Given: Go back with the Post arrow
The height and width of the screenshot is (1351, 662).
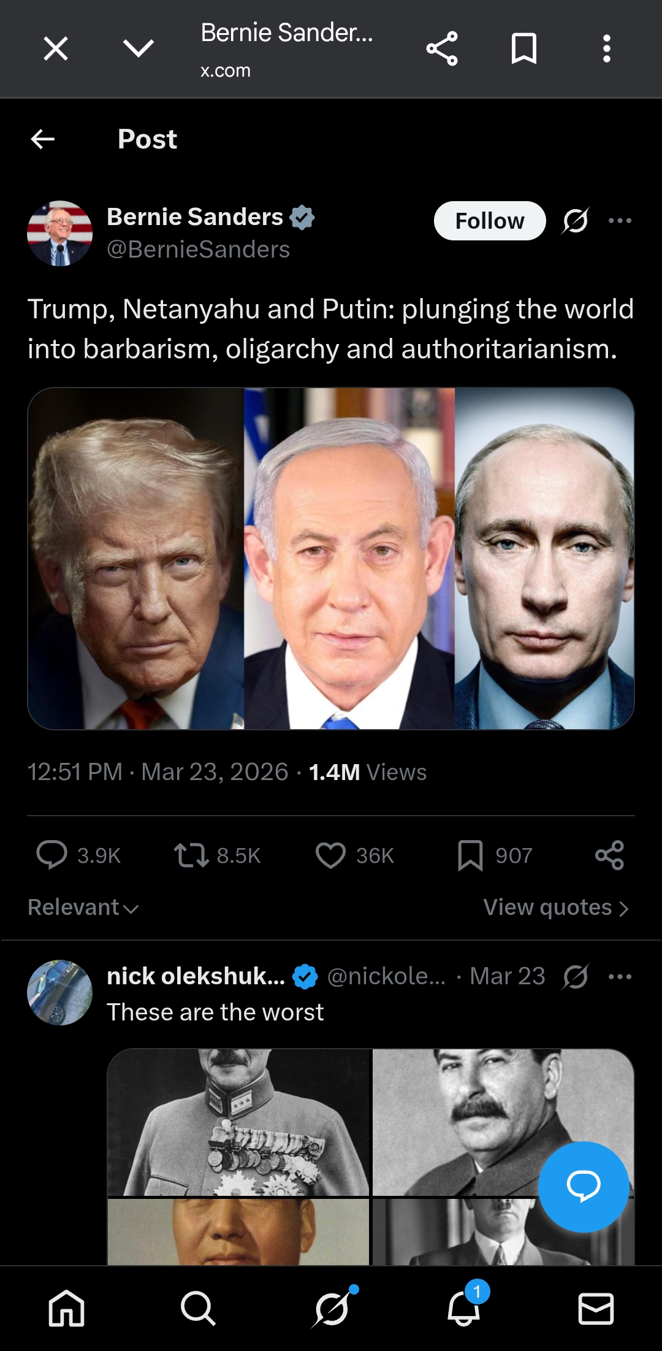Looking at the screenshot, I should pos(43,139).
